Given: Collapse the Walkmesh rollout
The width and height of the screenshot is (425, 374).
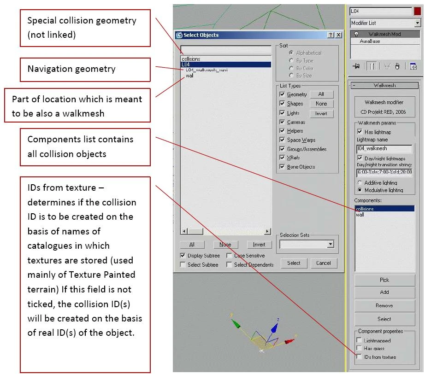Looking at the screenshot, I should [384, 85].
